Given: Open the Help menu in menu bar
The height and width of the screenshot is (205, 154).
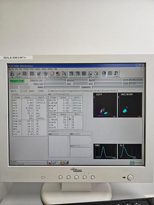Looking at the screenshot, I should click(56, 69).
